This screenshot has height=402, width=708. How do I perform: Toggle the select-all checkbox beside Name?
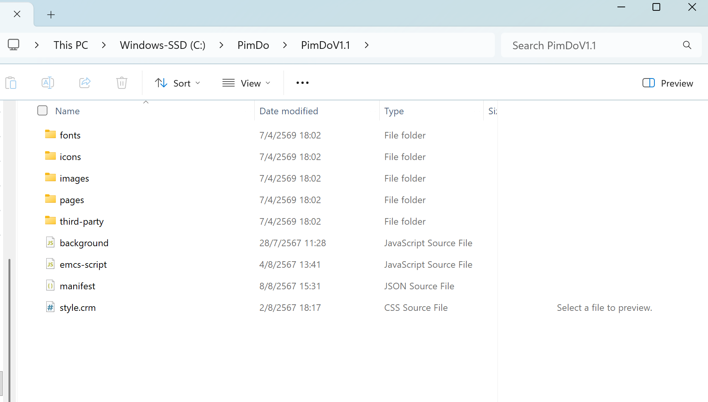[42, 111]
